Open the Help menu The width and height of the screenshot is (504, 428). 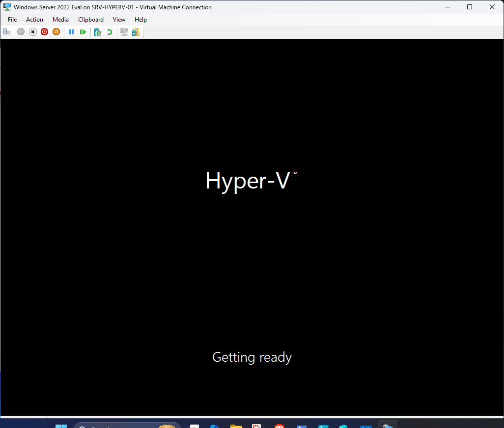click(140, 20)
